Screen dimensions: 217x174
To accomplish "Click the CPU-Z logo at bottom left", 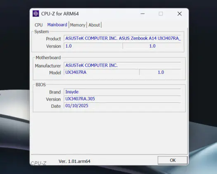I will pos(38,163).
